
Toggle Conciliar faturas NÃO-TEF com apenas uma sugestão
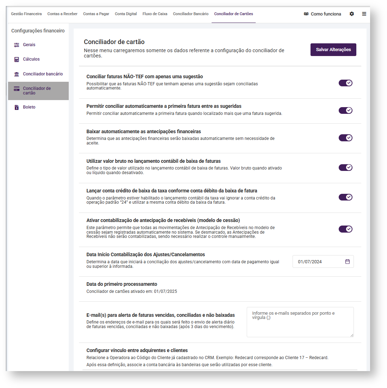[x=345, y=83]
